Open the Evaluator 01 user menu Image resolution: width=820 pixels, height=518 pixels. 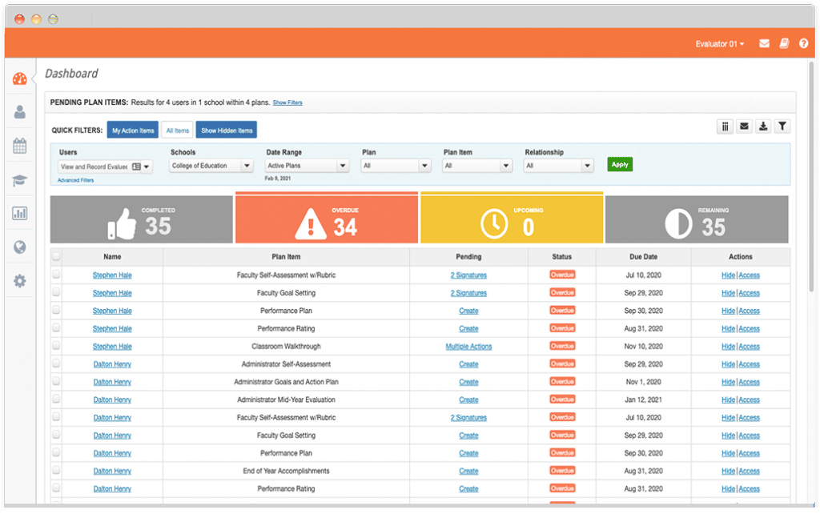(718, 43)
